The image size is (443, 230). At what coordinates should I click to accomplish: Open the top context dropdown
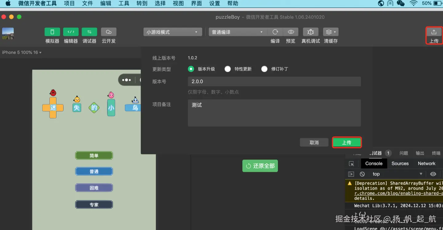(x=398, y=174)
